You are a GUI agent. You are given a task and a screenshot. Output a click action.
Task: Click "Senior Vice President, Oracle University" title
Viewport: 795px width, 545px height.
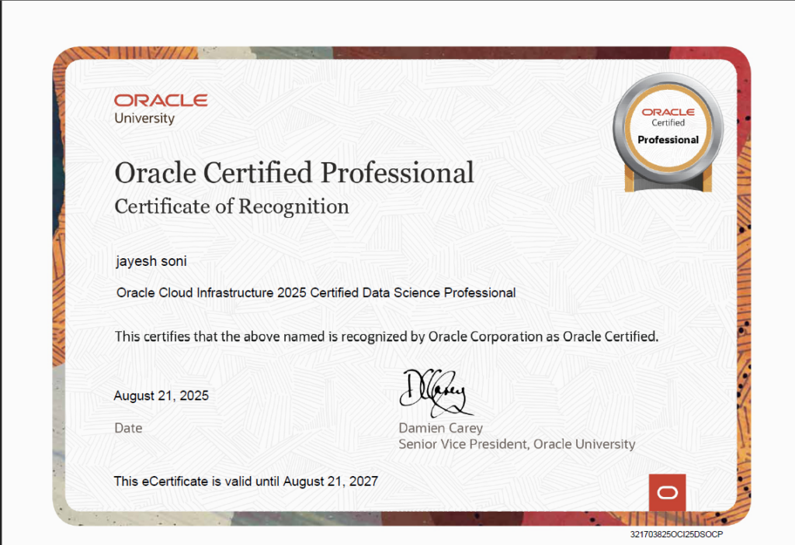[x=516, y=444]
